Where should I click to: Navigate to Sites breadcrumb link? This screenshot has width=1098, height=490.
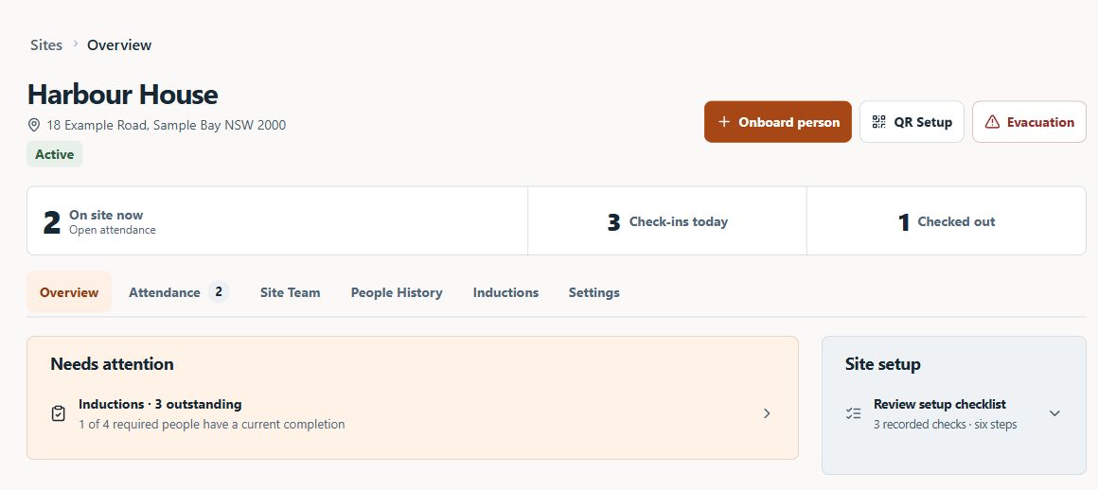coord(46,44)
